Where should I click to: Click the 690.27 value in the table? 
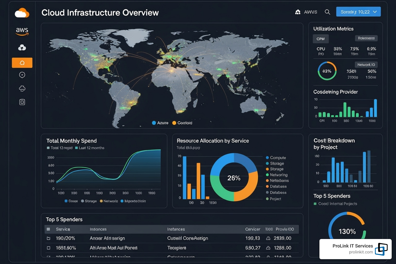tap(253, 248)
